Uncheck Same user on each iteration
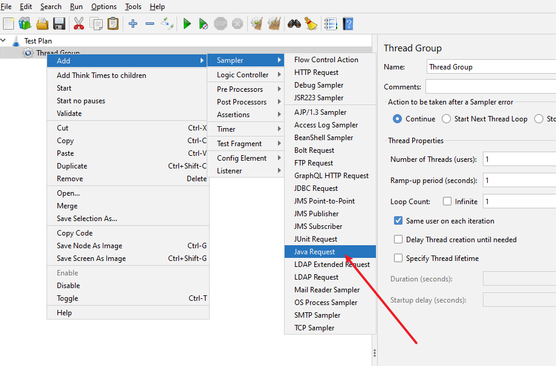 398,221
